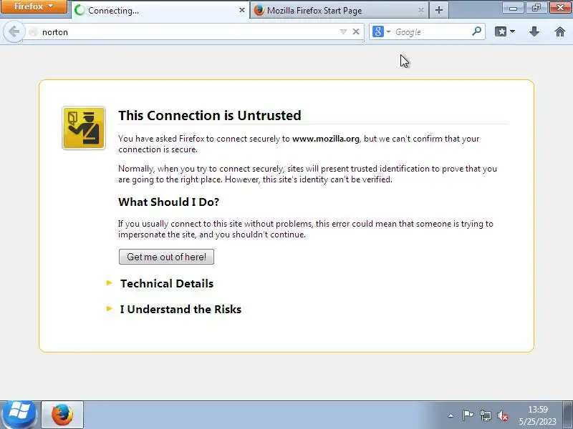
Task: Open the Downloads arrow button
Action: (534, 31)
